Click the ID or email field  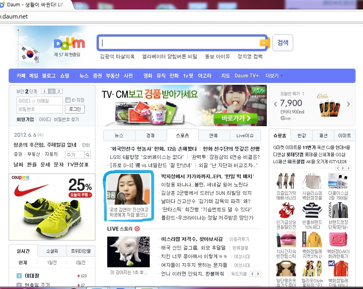(39, 101)
